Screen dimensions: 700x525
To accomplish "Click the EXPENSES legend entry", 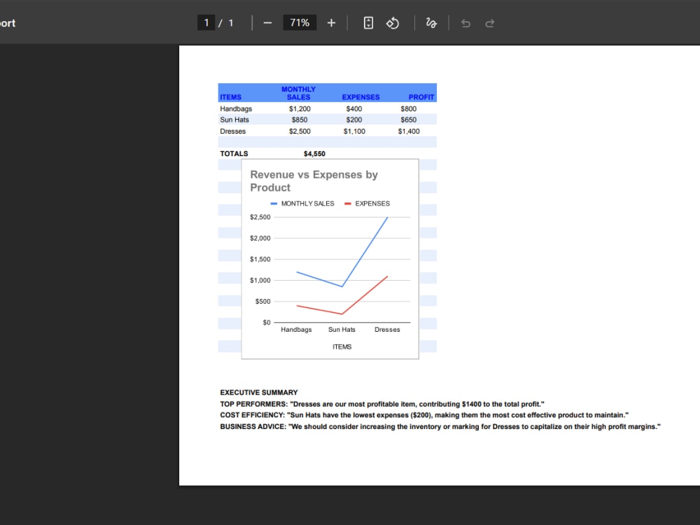I will 367,204.
